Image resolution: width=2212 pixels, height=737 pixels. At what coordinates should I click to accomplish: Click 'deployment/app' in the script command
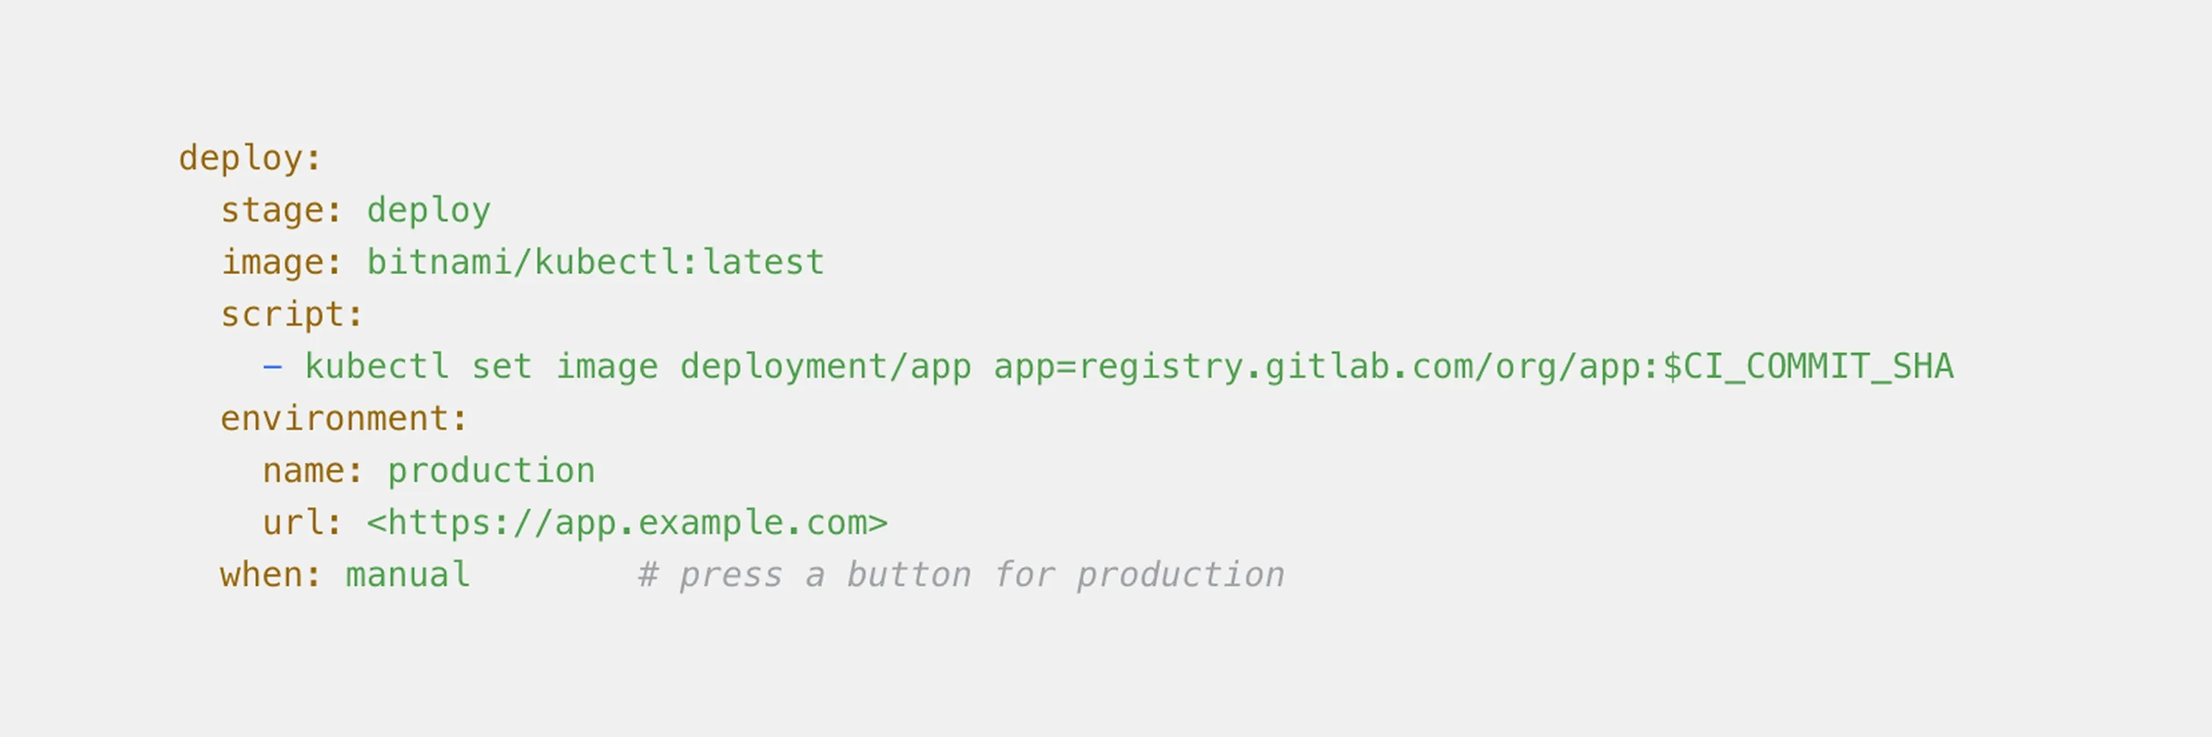pos(825,367)
